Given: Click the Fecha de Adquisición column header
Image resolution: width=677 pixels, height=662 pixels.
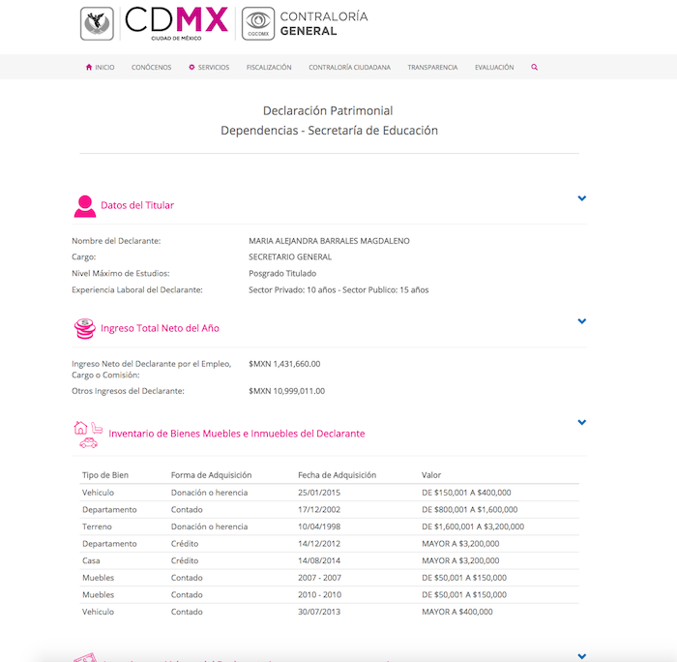Looking at the screenshot, I should (337, 475).
